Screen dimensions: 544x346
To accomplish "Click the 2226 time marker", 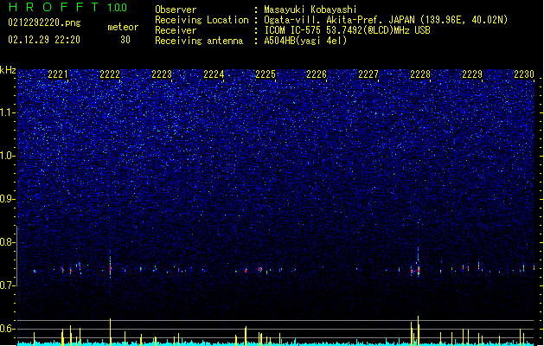I will (x=317, y=74).
